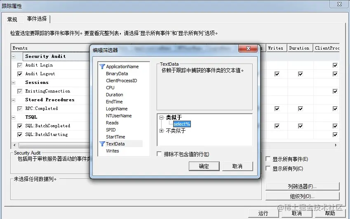This screenshot has width=350, height=219.
Task: Switch to the 事件选择 tab
Action: point(37,19)
